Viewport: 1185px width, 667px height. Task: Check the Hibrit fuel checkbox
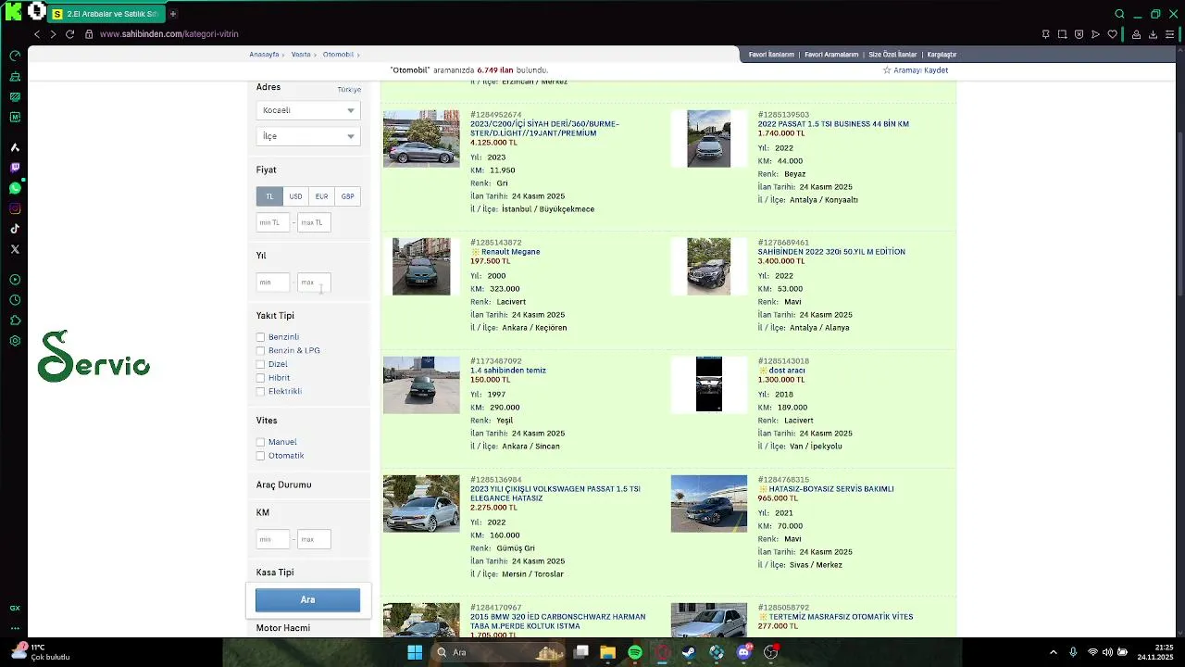click(x=260, y=378)
